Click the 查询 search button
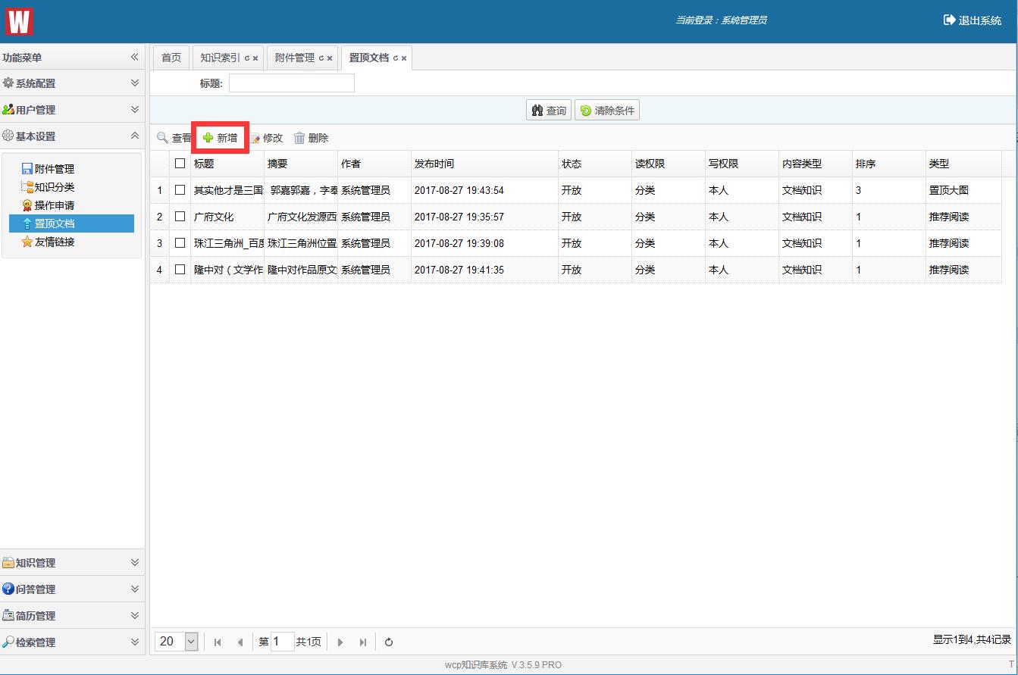 coord(549,111)
